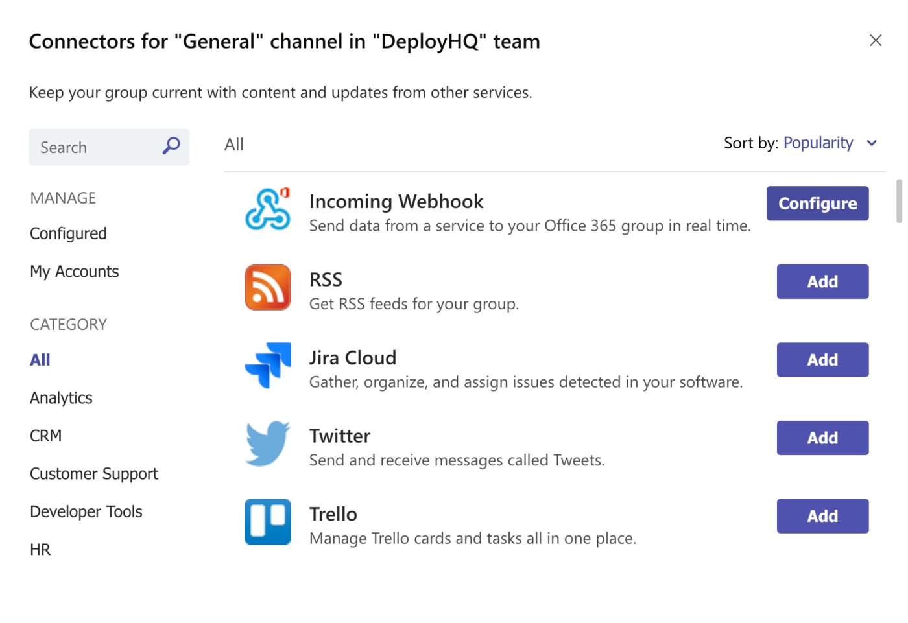Add the RSS connector
908x623 pixels.
pos(822,281)
